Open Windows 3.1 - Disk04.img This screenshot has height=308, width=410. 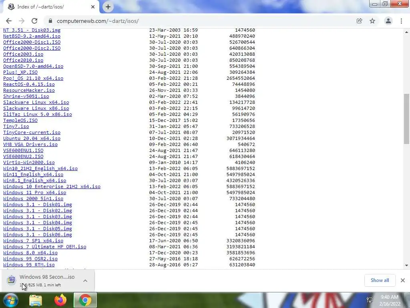coord(37,223)
